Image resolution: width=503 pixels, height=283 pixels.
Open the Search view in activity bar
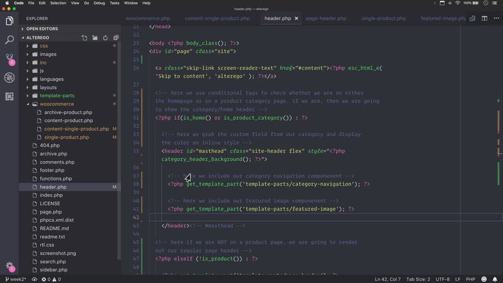point(9,40)
